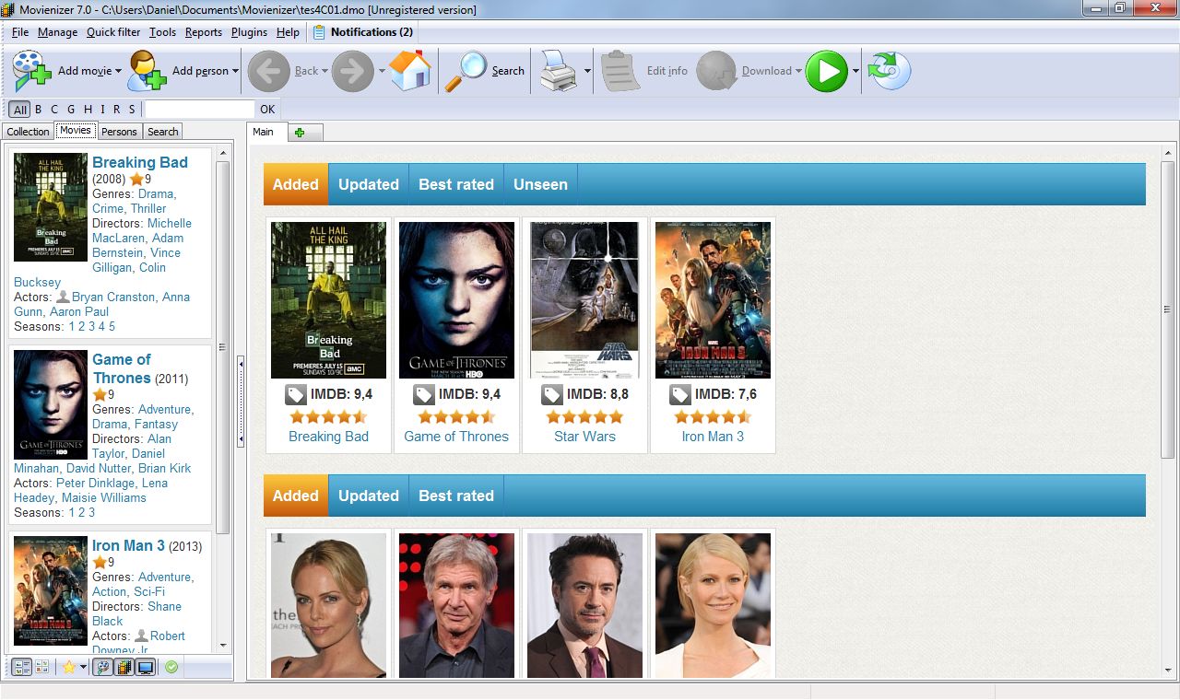Click the Download globe icon

[x=716, y=71]
